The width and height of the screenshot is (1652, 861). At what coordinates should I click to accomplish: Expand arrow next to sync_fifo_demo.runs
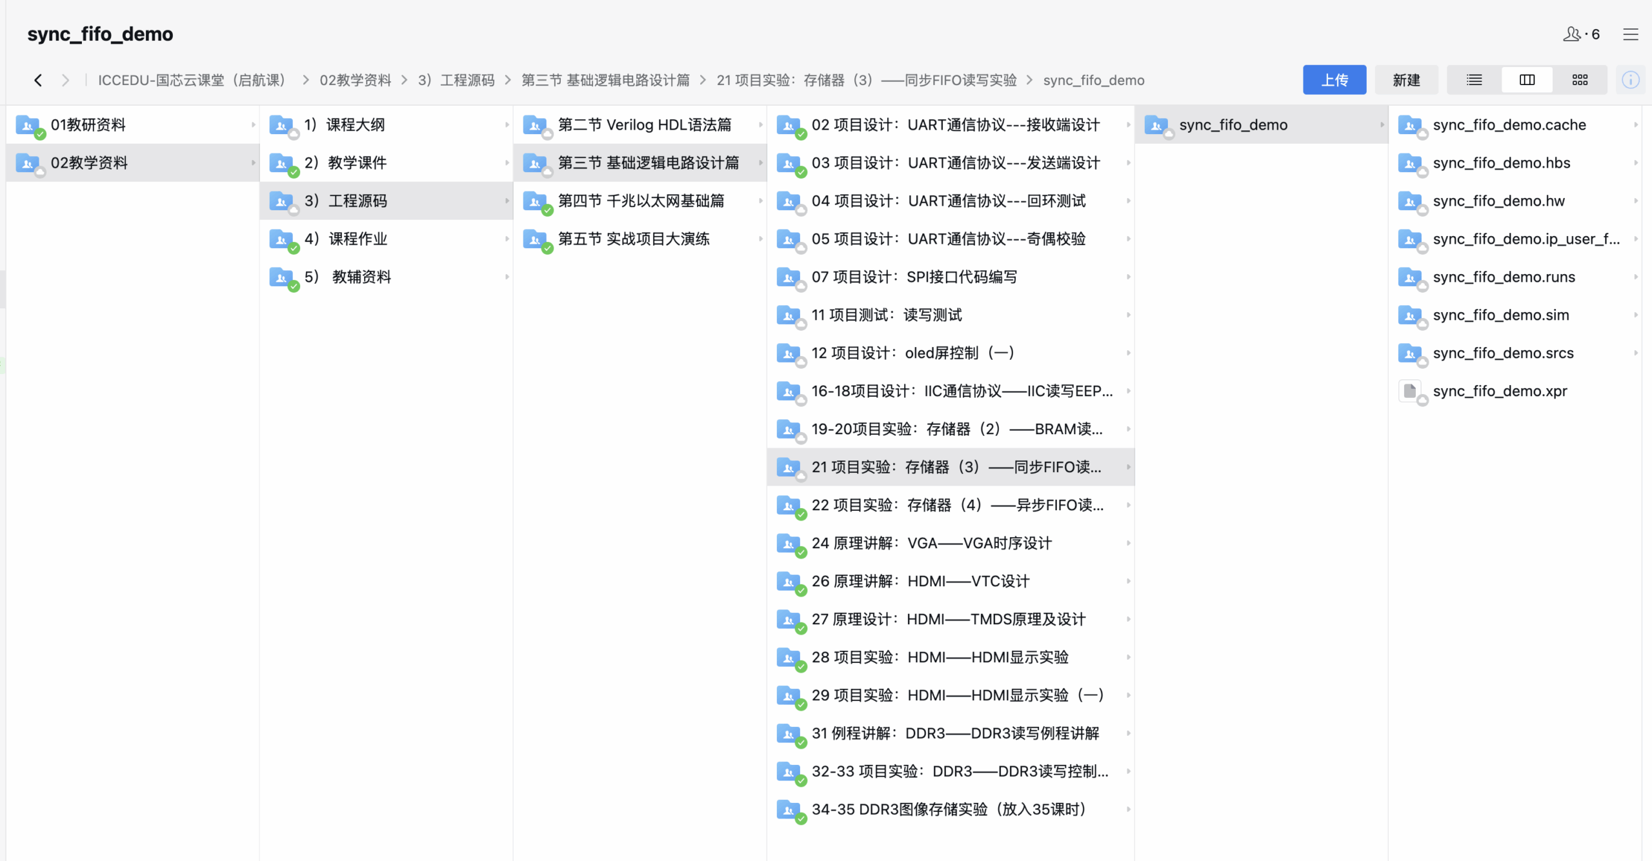point(1636,277)
